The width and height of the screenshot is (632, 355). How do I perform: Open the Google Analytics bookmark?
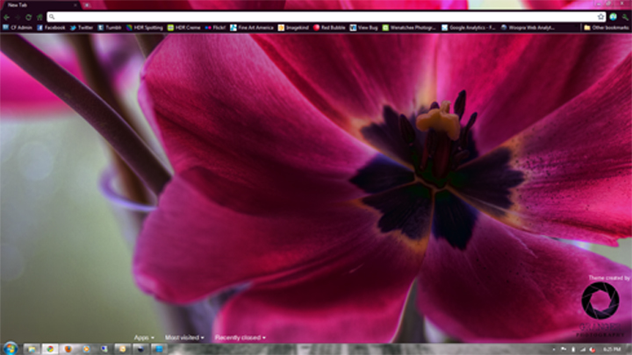click(469, 27)
